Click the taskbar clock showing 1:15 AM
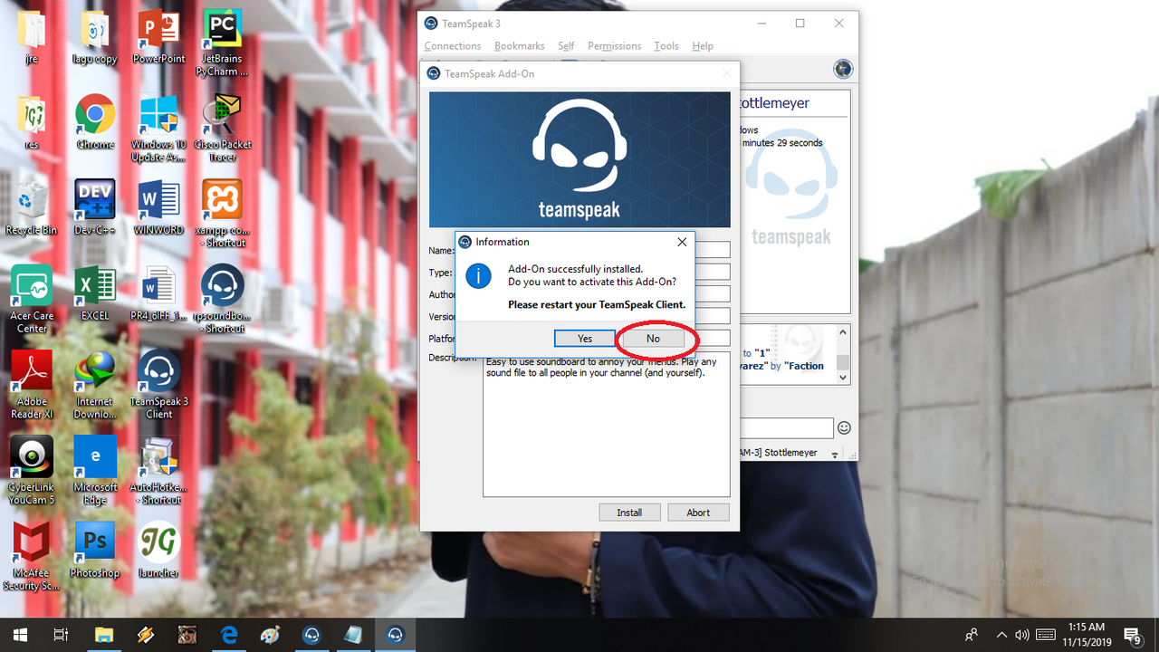The height and width of the screenshot is (652, 1159). tap(1087, 635)
